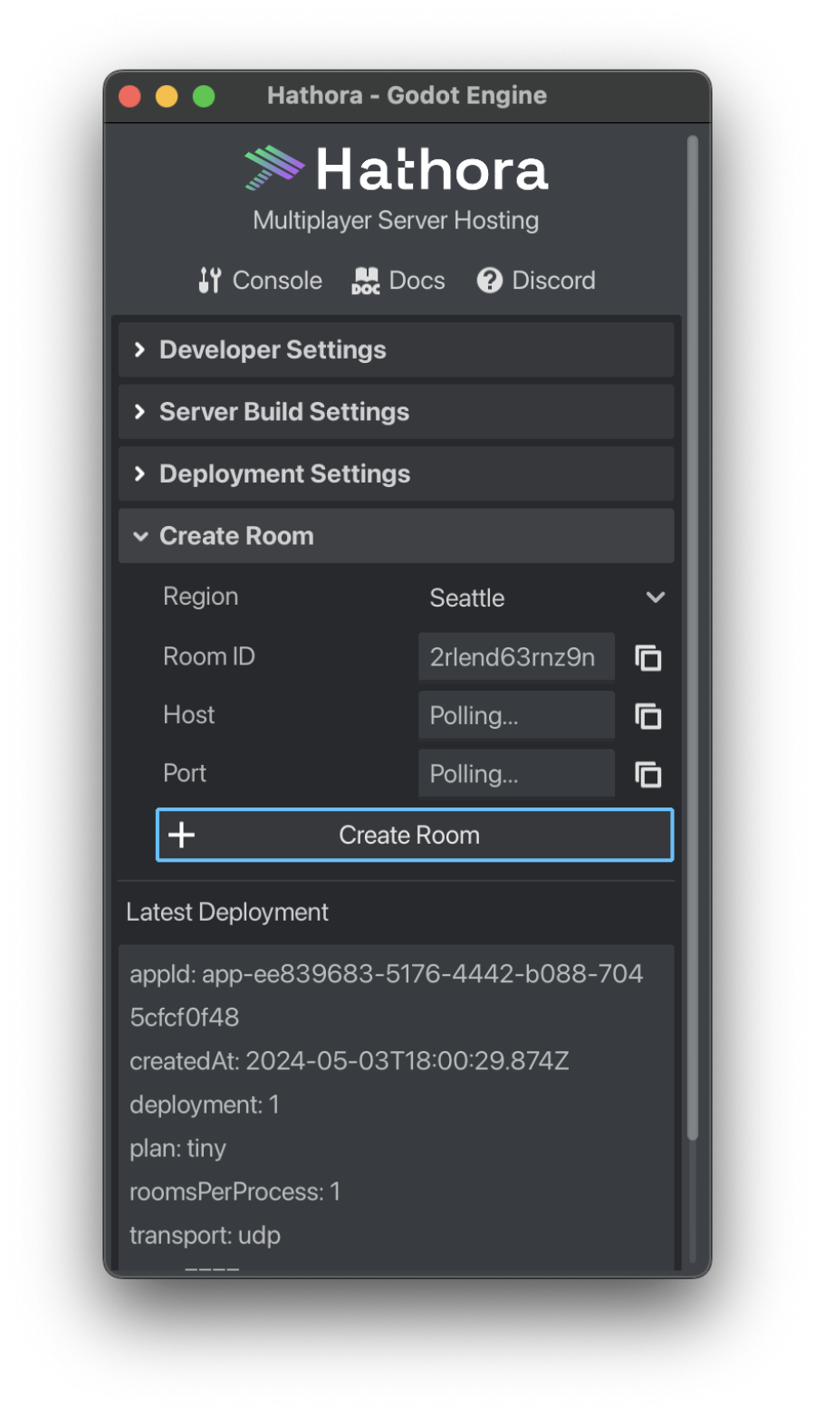This screenshot has width=815, height=1415.
Task: Click the Room ID label
Action: pyautogui.click(x=209, y=656)
